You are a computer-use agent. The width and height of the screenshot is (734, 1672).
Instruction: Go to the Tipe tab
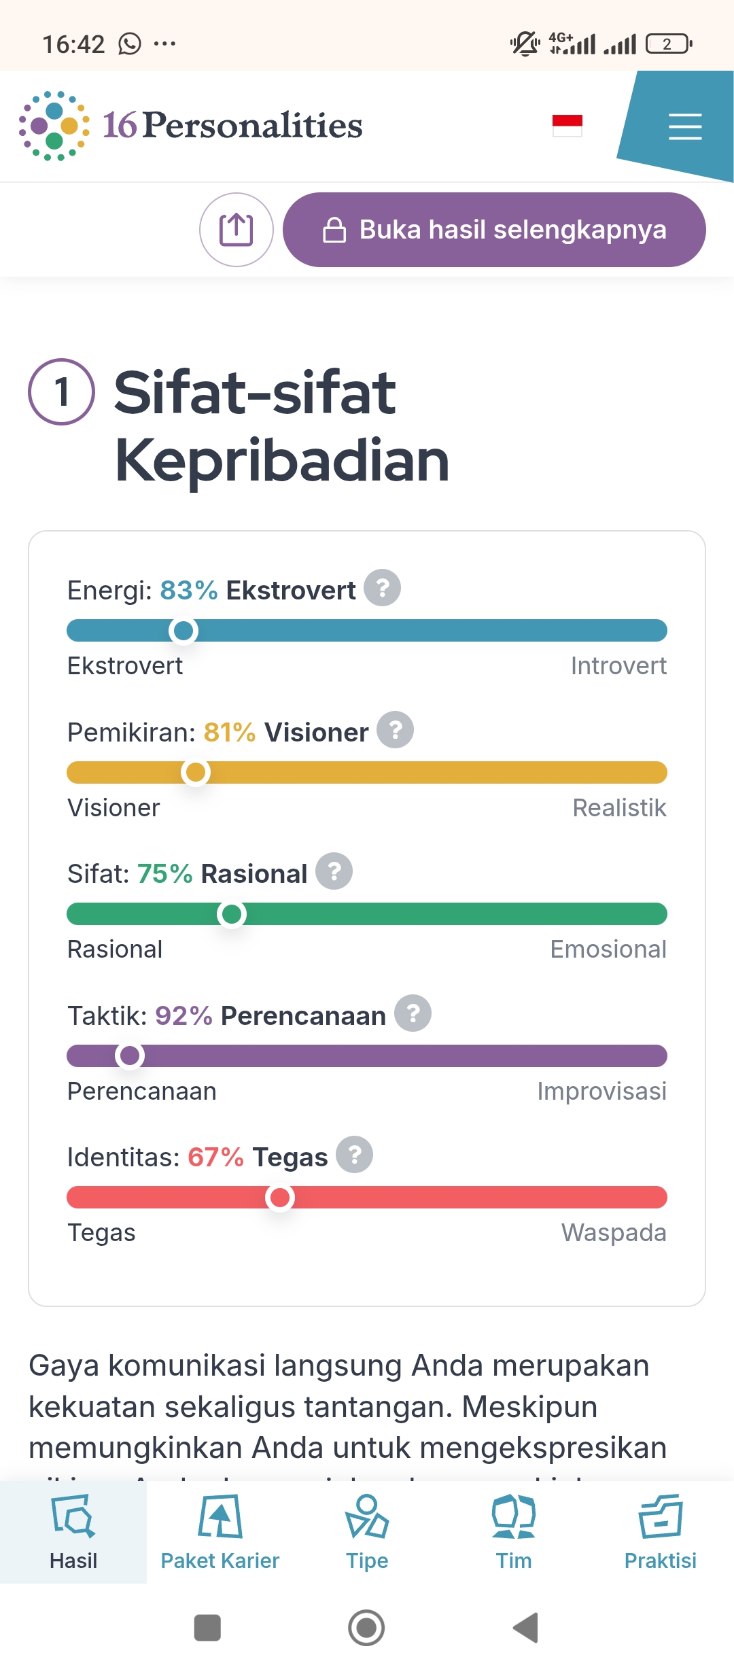(x=367, y=1532)
